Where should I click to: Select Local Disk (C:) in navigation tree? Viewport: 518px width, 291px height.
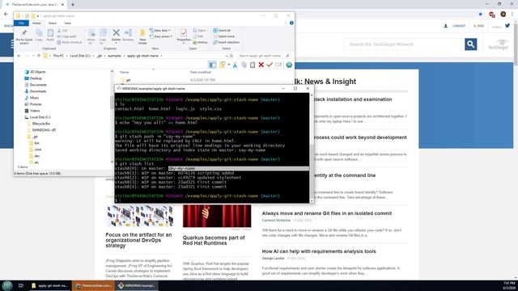(x=37, y=117)
